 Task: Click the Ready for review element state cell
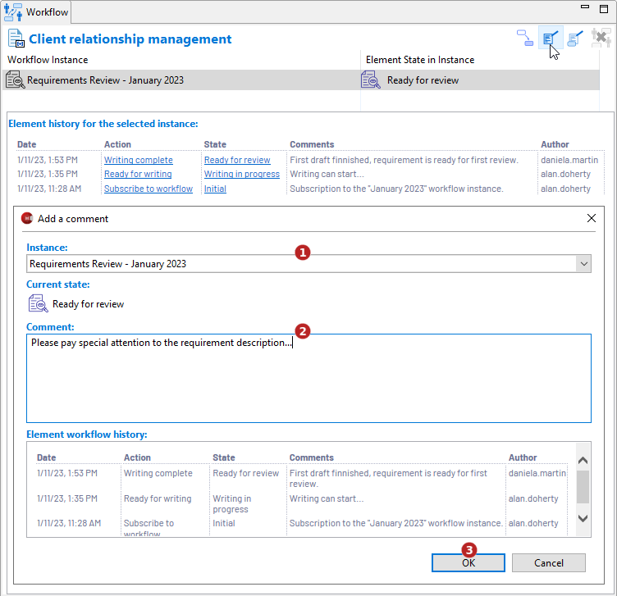tap(480, 80)
